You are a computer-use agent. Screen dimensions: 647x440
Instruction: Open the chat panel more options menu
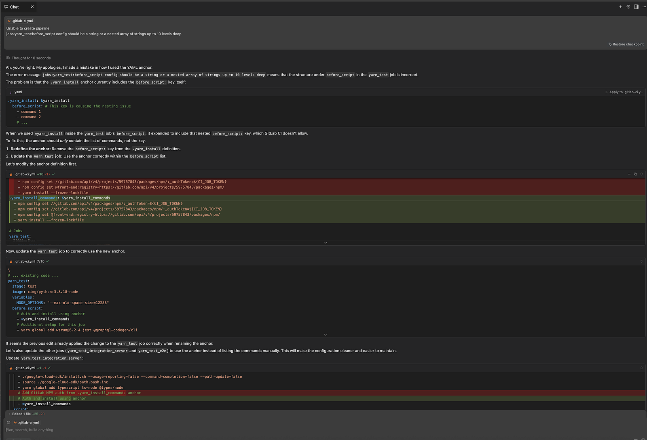click(x=644, y=7)
